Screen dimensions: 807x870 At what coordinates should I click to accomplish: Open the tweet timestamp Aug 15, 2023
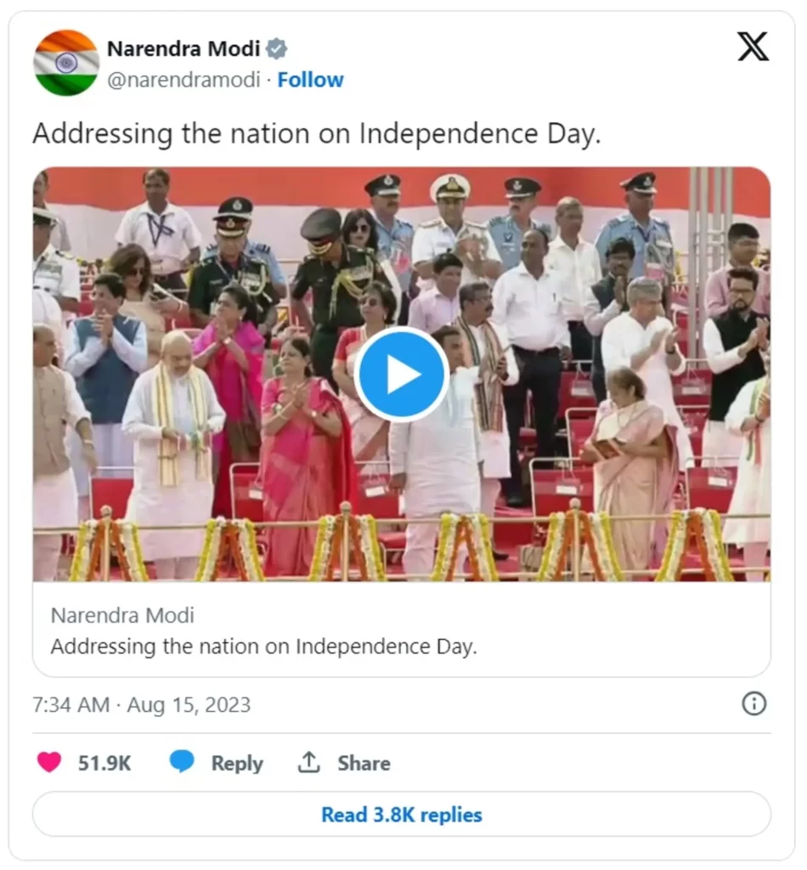139,704
